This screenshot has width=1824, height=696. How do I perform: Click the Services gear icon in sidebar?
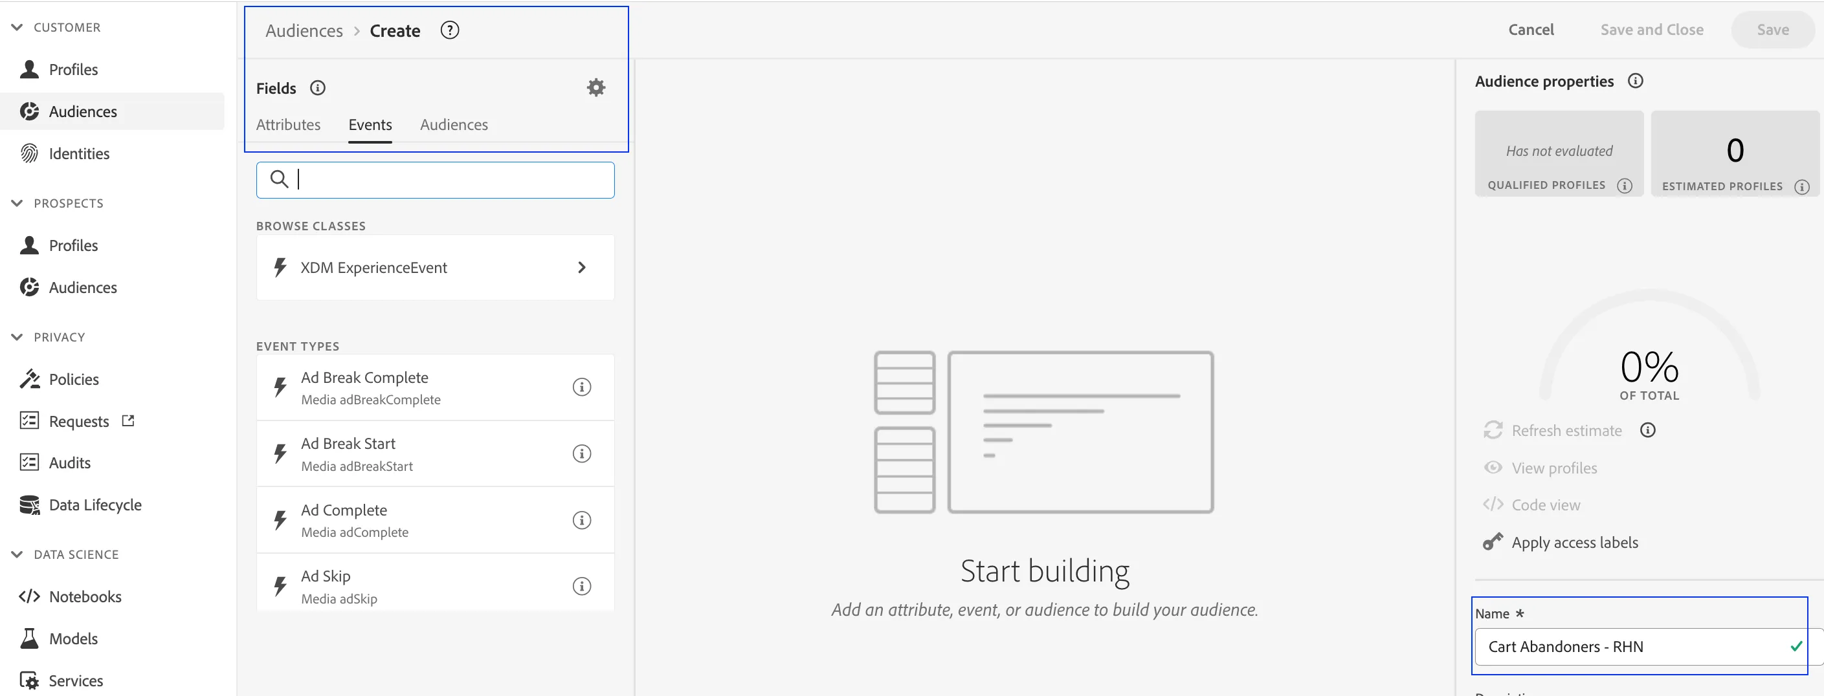29,680
